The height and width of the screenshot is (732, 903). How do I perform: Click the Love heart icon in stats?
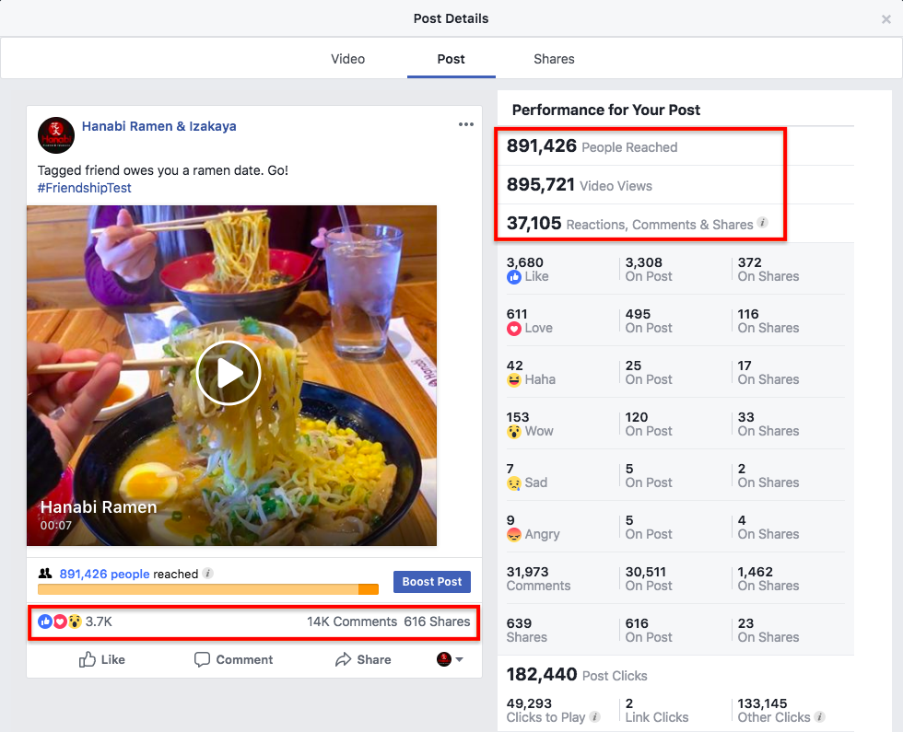tap(514, 329)
